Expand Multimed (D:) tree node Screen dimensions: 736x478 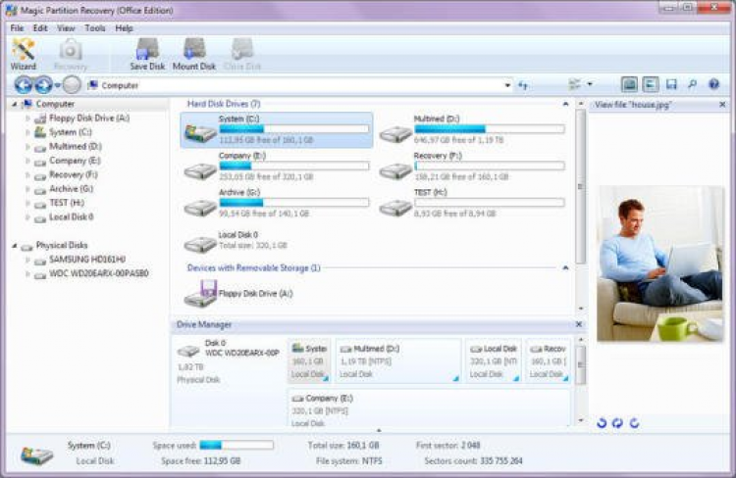[27, 147]
